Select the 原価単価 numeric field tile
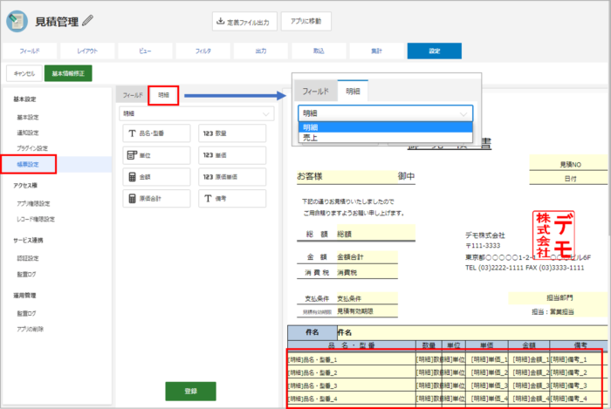Screen dimensions: 611x409 [232, 177]
